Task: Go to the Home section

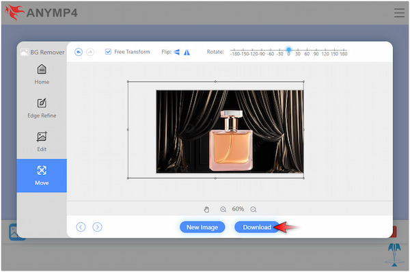Action: pyautogui.click(x=42, y=74)
